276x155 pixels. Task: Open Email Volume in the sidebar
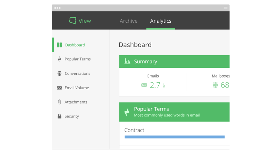77,88
